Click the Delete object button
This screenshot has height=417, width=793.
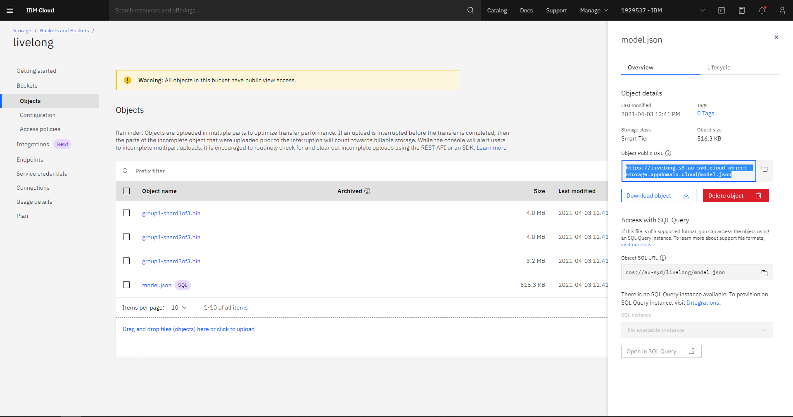tap(736, 195)
